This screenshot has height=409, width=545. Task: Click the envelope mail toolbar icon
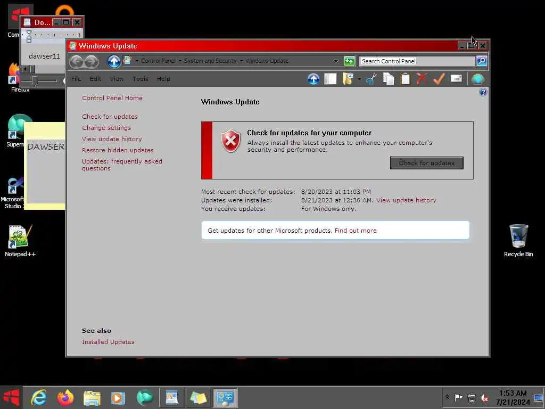pyautogui.click(x=456, y=79)
